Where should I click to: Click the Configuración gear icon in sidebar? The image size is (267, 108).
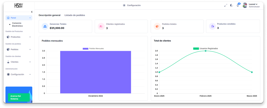[x=8, y=74]
